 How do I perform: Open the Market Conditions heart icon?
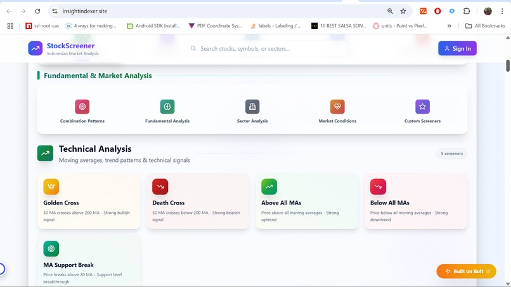coord(337,107)
